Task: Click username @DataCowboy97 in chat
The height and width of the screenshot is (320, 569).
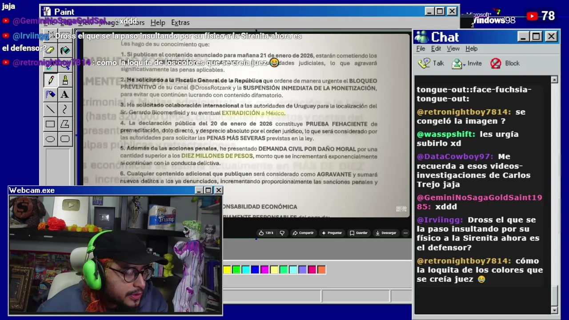Action: 455,156
